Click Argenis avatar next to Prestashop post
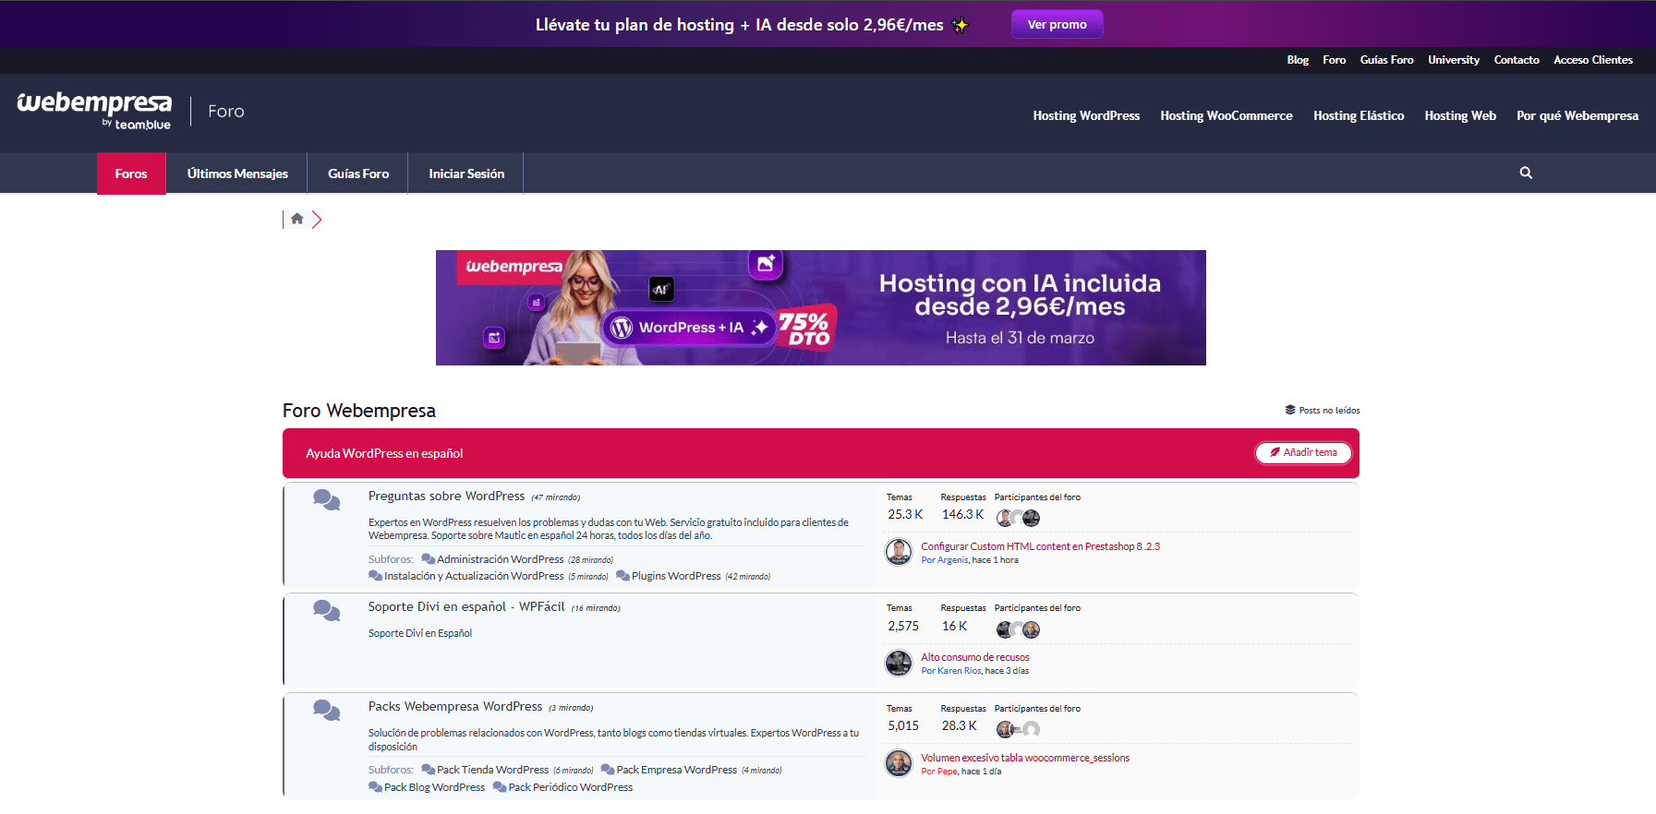Screen dimensions: 1656x814 (x=898, y=552)
